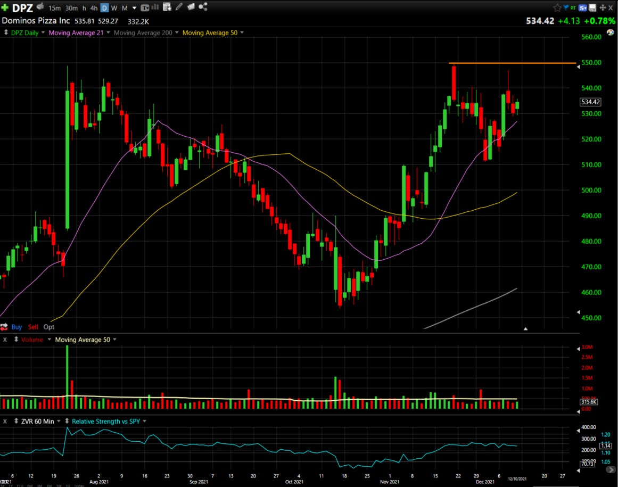Screen dimensions: 618x487
Task: Click the Volume pane reorder arrows icon
Action: click(x=16, y=339)
